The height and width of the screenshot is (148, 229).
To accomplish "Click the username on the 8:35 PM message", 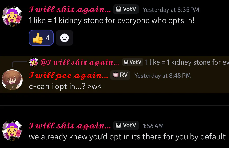I will pyautogui.click(x=70, y=9).
